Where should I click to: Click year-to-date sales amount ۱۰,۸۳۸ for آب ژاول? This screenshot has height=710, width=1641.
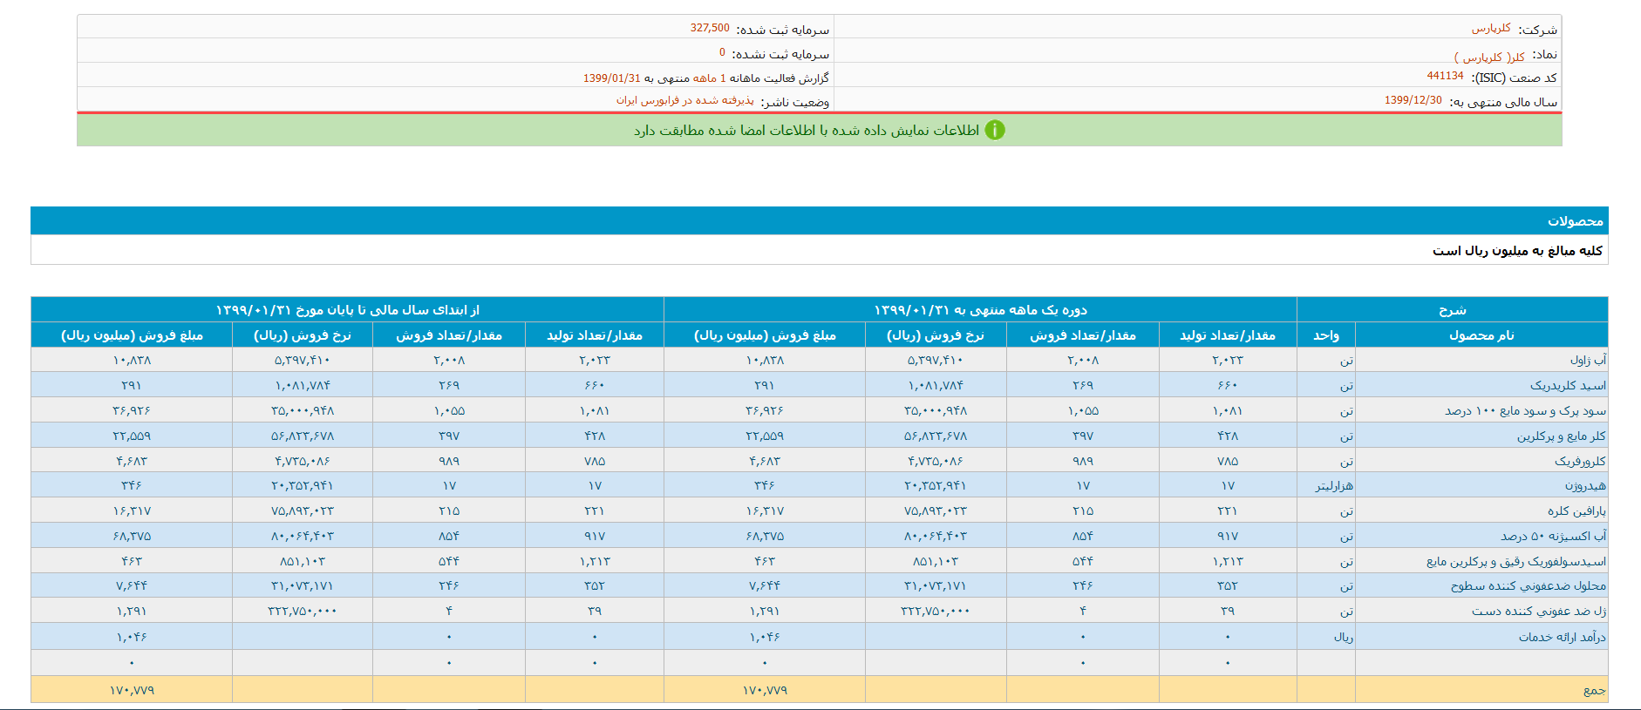tap(132, 360)
